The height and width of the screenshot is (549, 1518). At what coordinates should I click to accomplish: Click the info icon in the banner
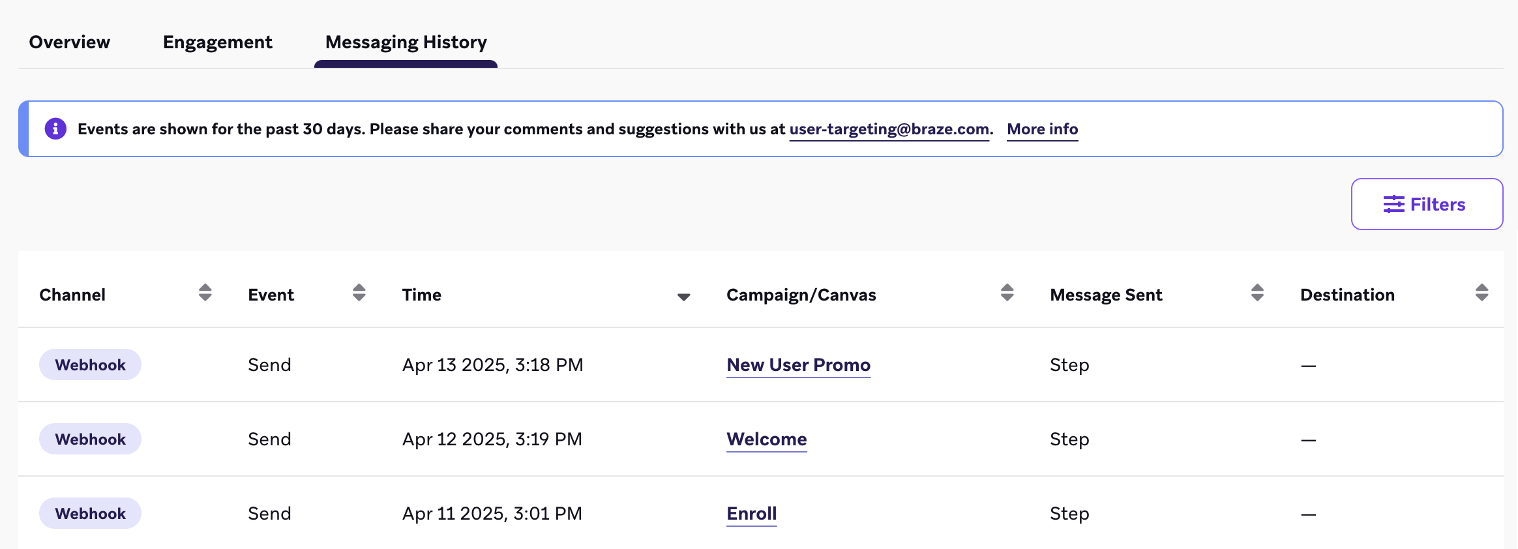coord(55,129)
